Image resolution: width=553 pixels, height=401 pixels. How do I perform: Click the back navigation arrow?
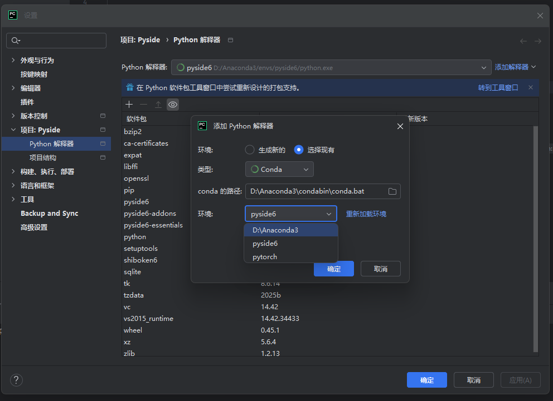point(523,41)
